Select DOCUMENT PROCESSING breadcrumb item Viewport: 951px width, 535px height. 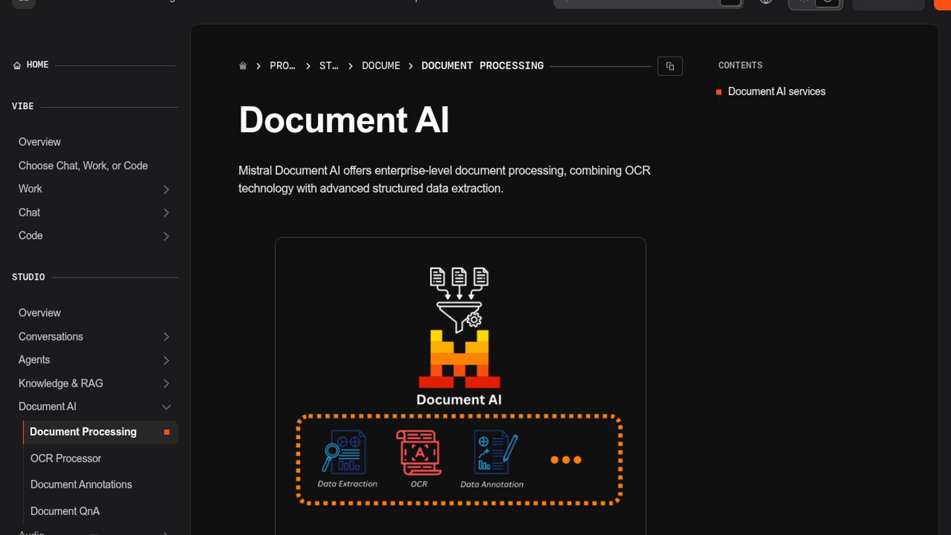(x=482, y=66)
